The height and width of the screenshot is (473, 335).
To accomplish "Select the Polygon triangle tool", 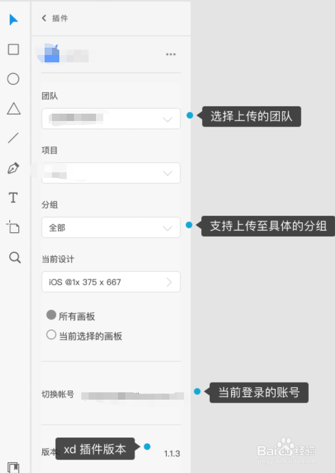I will pos(13,109).
